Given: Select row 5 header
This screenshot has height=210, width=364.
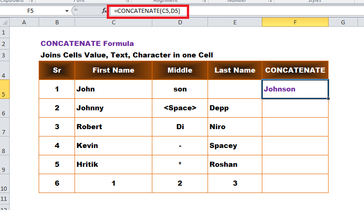Looking at the screenshot, I should click(x=5, y=89).
